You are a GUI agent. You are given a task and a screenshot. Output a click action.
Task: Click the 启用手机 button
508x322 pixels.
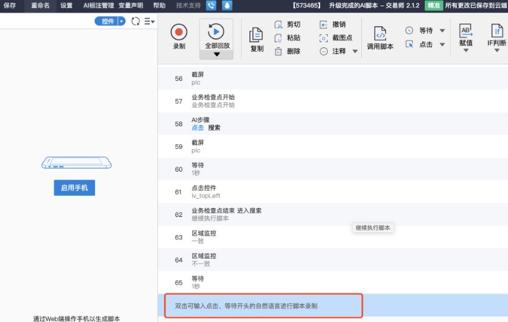click(x=74, y=188)
